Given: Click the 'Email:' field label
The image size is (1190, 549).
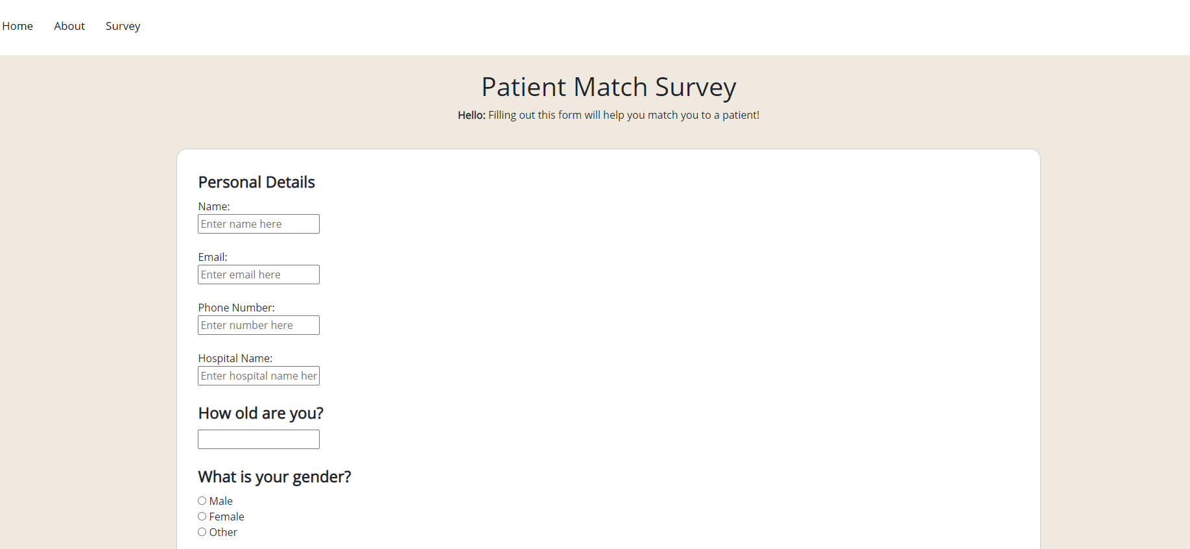Looking at the screenshot, I should click(x=213, y=257).
